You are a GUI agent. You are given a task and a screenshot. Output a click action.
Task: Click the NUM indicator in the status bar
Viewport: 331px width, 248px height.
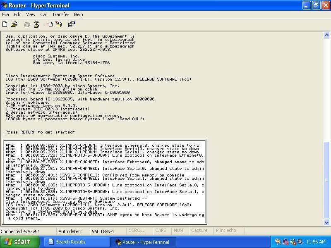pyautogui.click(x=178, y=230)
